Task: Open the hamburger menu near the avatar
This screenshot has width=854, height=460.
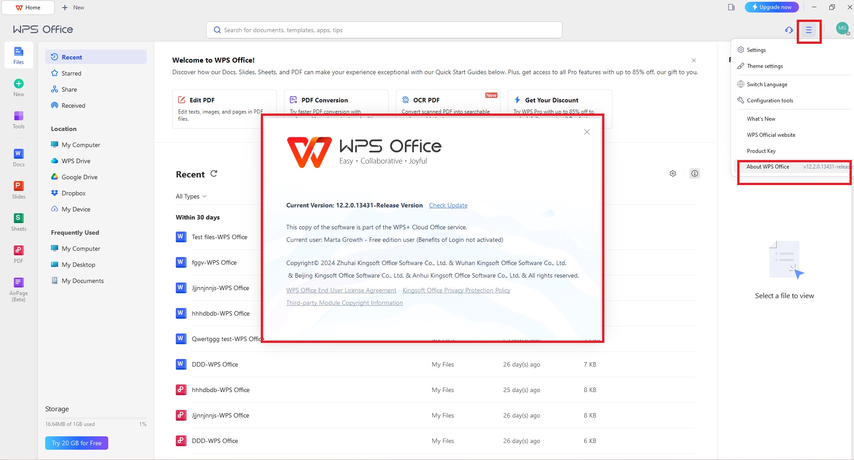Action: tap(809, 30)
